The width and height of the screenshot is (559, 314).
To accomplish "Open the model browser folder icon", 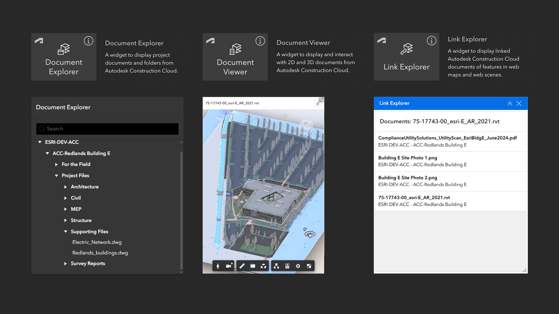I will click(x=253, y=265).
